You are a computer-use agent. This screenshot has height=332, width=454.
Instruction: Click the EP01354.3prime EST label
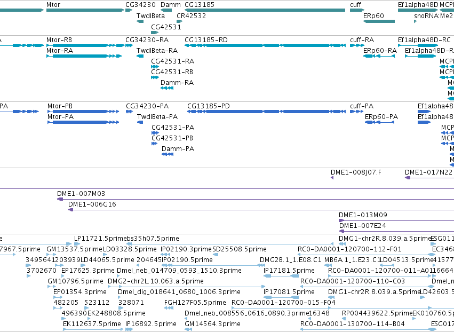pyautogui.click(x=80, y=292)
